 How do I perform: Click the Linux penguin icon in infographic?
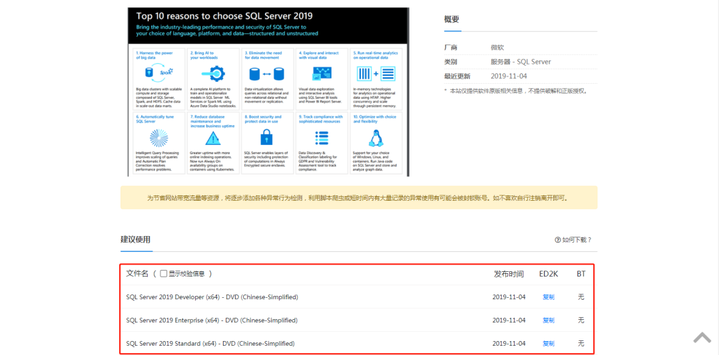375,138
